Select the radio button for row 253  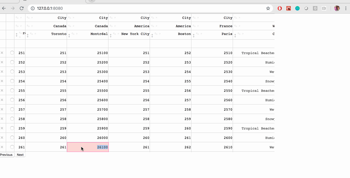pyautogui.click(x=12, y=72)
